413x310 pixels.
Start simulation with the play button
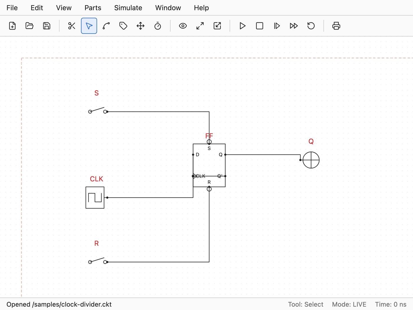(242, 26)
